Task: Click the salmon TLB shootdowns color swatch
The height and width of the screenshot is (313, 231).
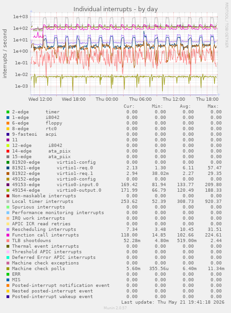Action: (x=8, y=241)
